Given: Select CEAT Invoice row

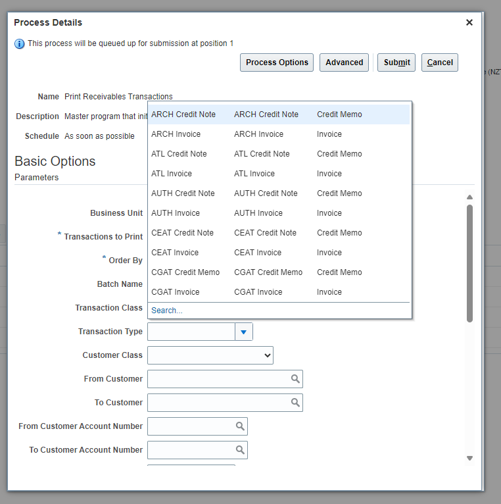Looking at the screenshot, I should [279, 252].
